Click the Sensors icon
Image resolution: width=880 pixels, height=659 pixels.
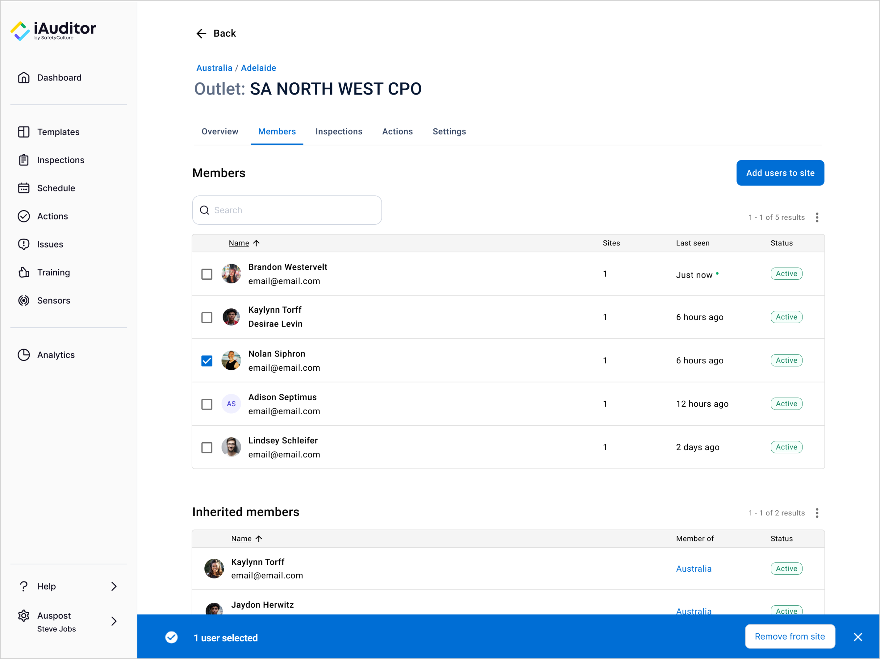23,301
